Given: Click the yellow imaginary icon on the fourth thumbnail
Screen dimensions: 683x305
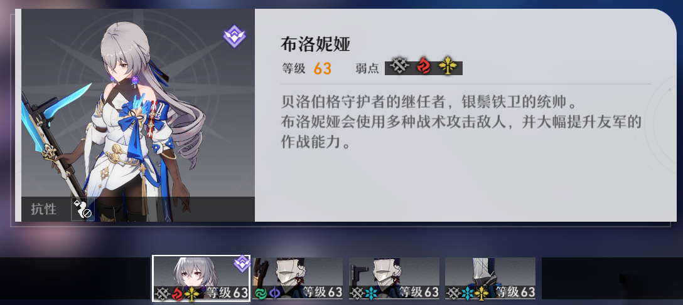Looking at the screenshot, I should pos(481,293).
